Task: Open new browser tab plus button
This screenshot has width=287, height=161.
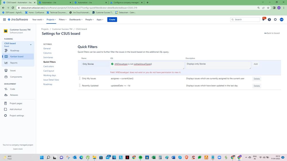Action: click(x=148, y=3)
